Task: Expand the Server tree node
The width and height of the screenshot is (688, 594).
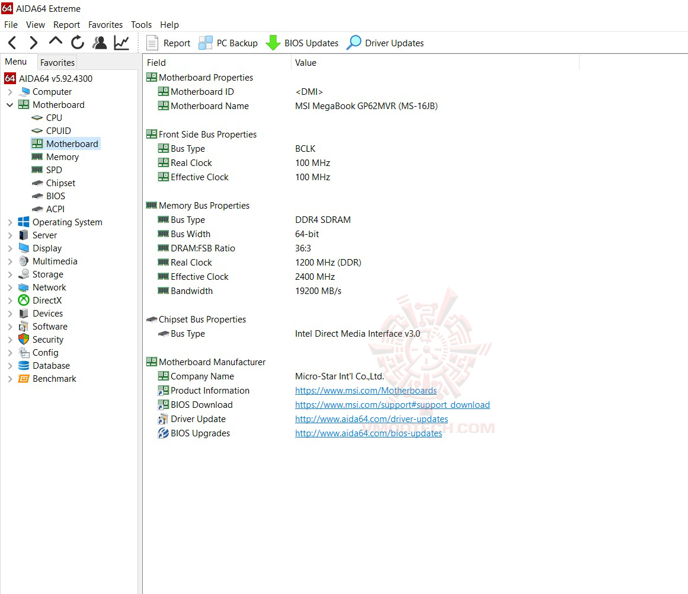Action: [x=9, y=235]
